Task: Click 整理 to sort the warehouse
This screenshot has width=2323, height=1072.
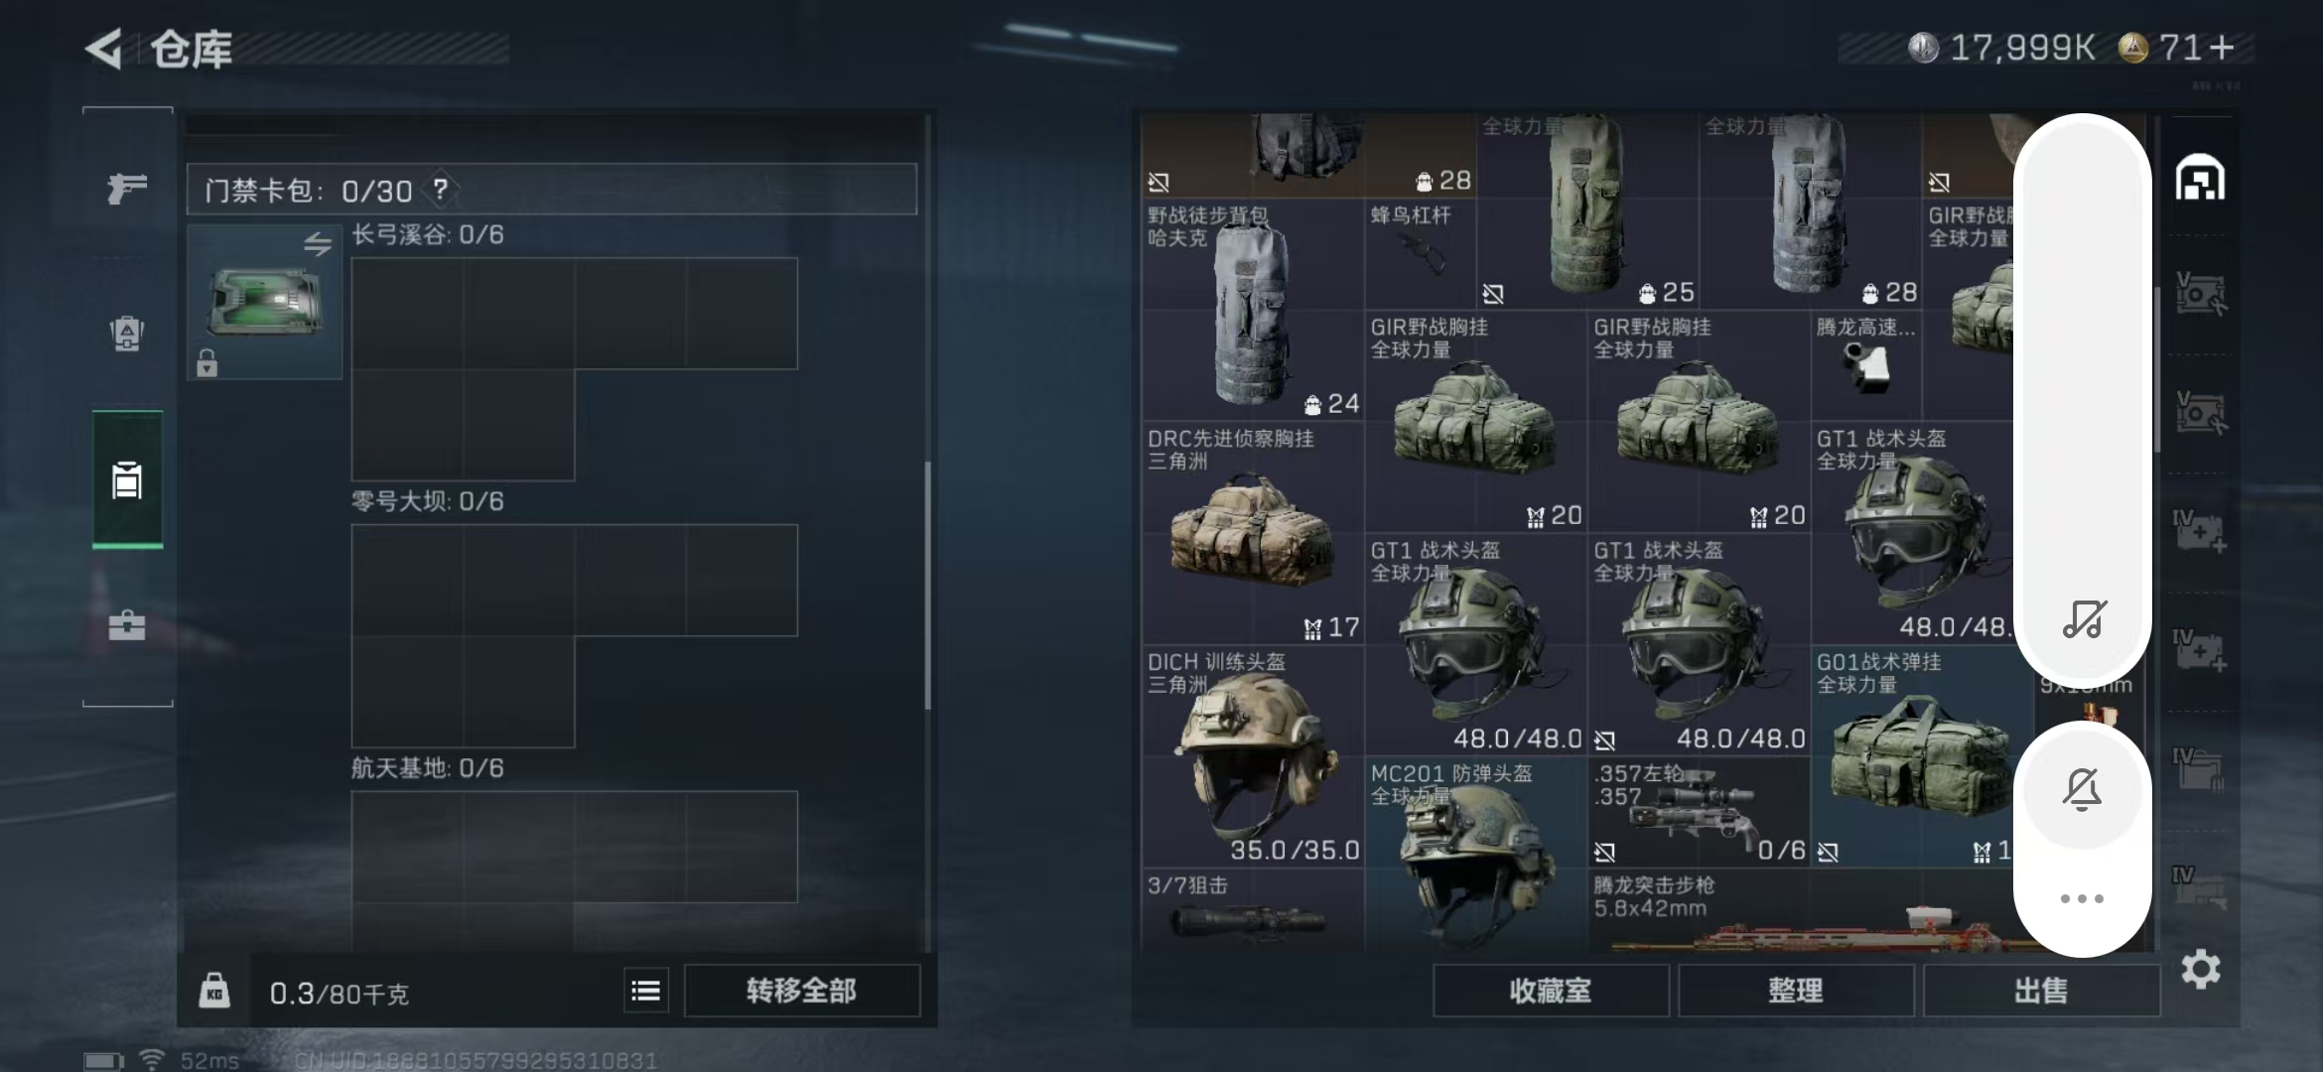Action: click(x=1796, y=991)
